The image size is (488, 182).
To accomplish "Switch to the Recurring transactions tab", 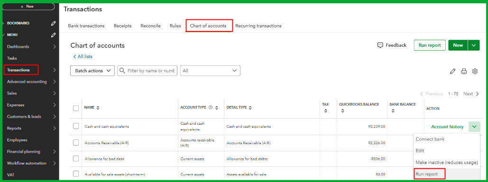I will [258, 26].
